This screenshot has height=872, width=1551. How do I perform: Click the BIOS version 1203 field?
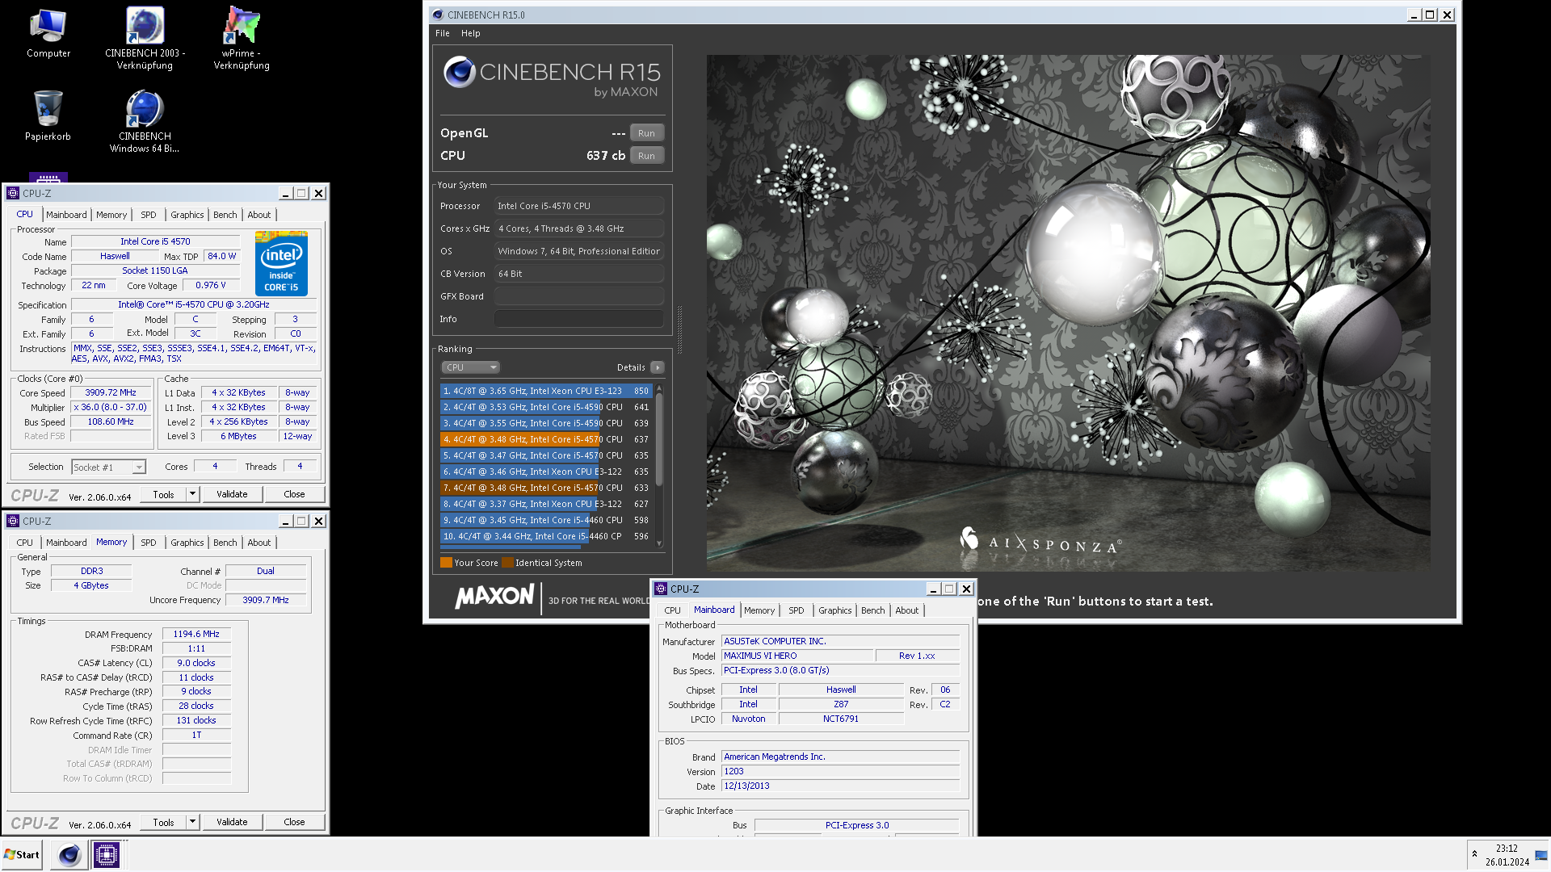[x=840, y=771]
